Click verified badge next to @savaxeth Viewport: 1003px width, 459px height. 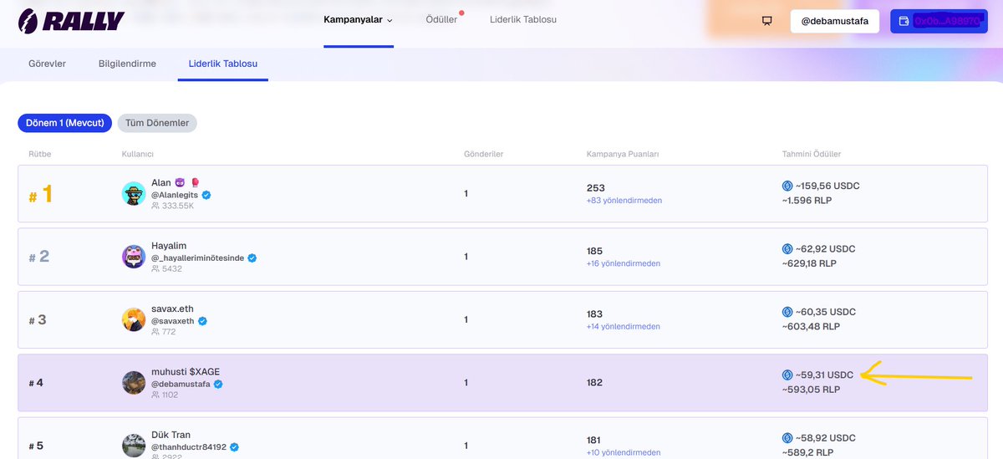coord(202,321)
